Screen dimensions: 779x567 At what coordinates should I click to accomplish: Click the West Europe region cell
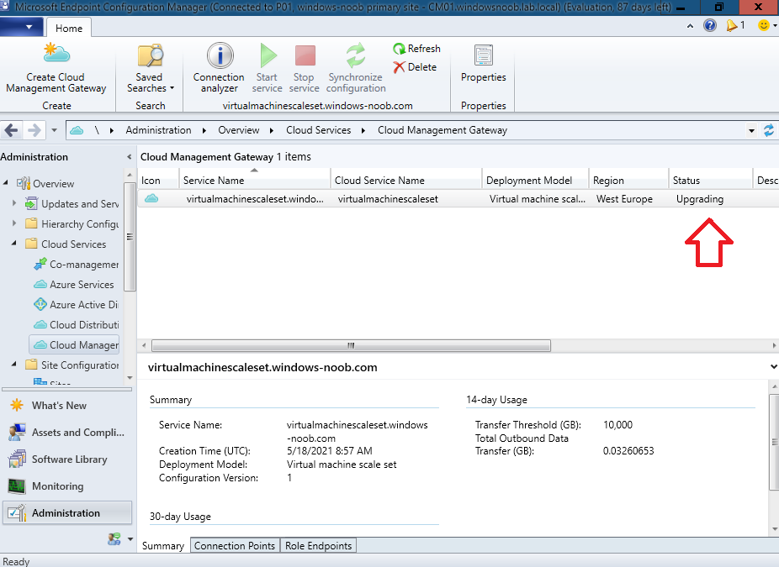[x=624, y=199]
